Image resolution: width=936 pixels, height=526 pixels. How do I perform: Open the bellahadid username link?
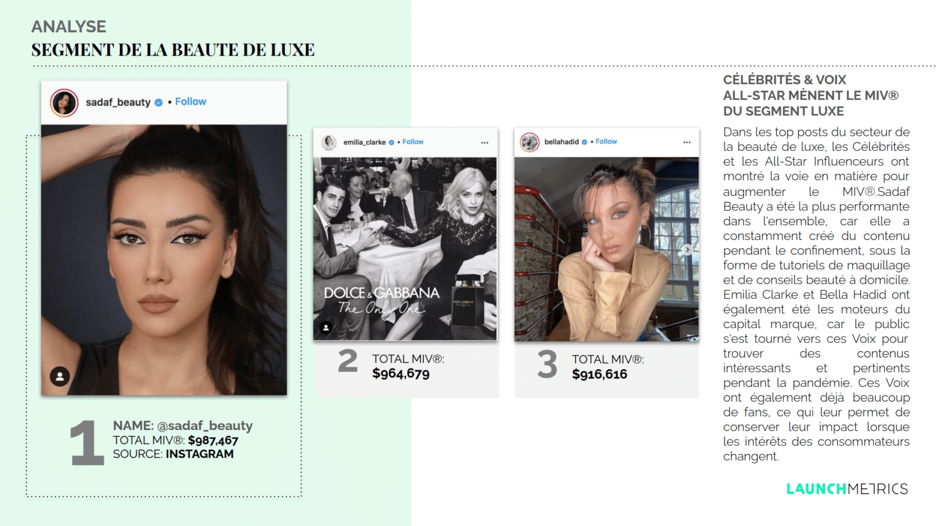pyautogui.click(x=562, y=142)
